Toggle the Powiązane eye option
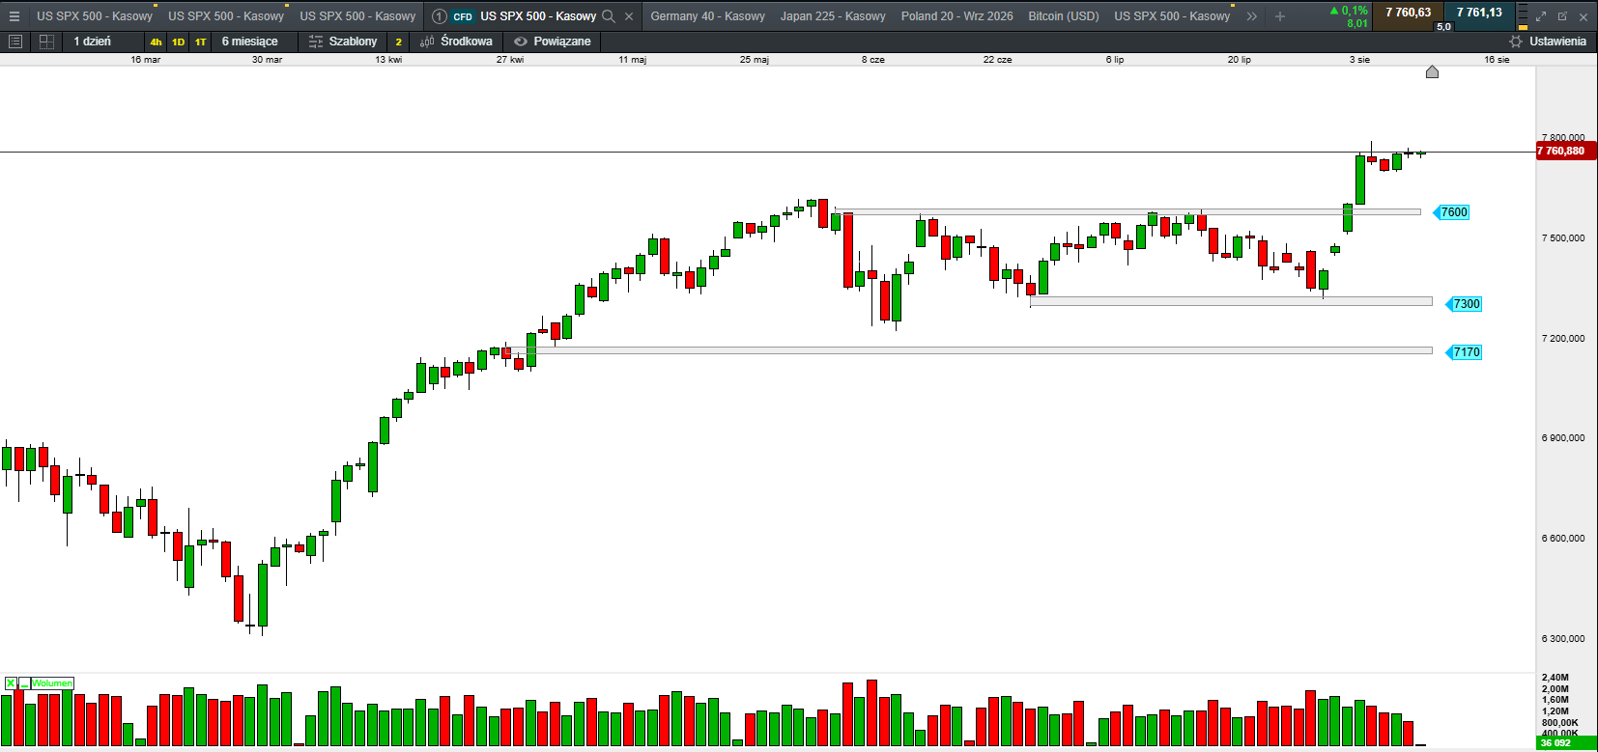 (552, 42)
